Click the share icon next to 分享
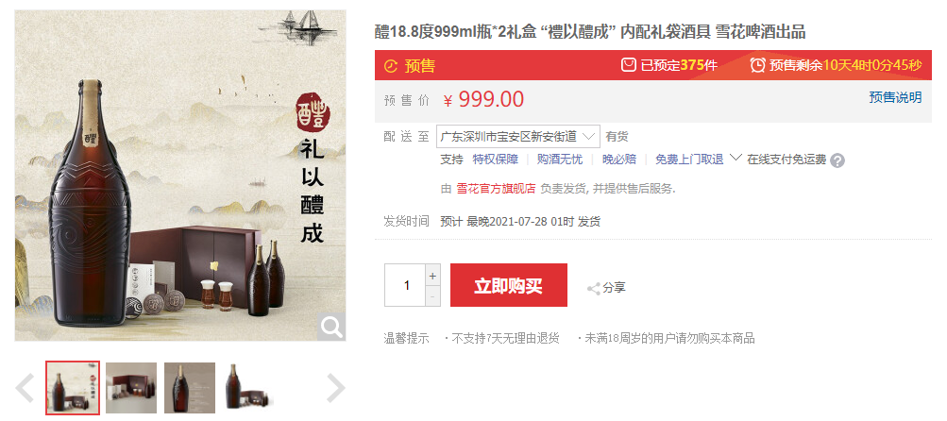 pyautogui.click(x=593, y=288)
